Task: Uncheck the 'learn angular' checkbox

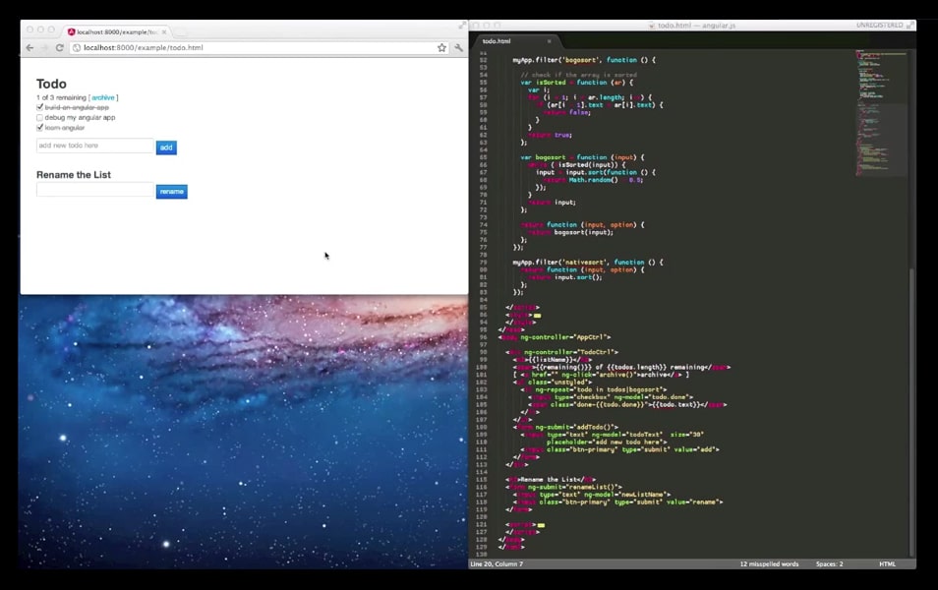Action: click(x=39, y=128)
